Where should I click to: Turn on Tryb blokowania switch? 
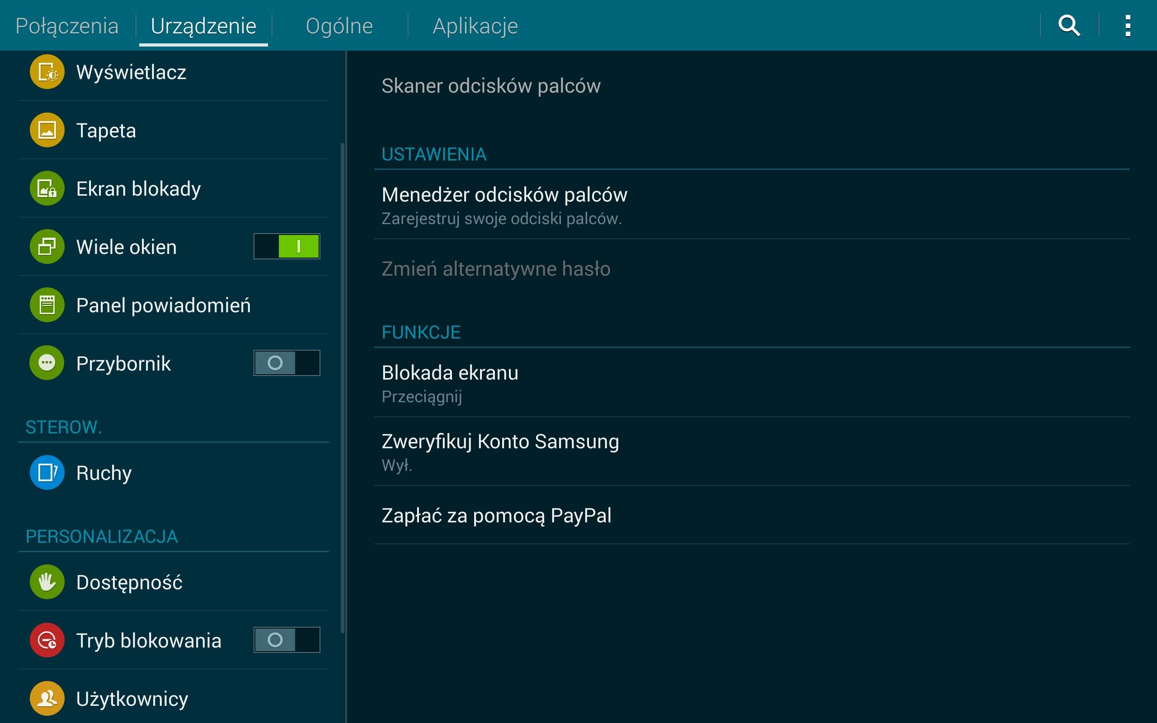tap(287, 640)
